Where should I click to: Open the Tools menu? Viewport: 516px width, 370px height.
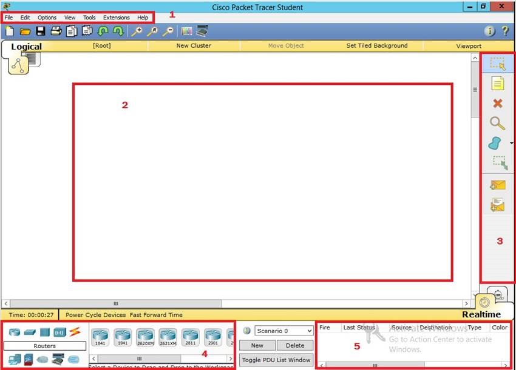pyautogui.click(x=89, y=18)
